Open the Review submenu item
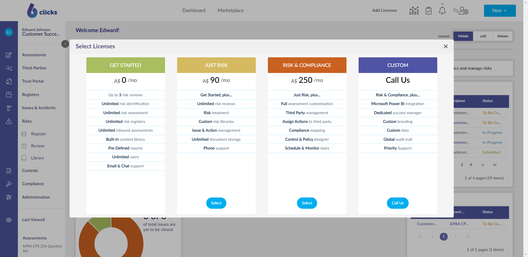 (38, 146)
